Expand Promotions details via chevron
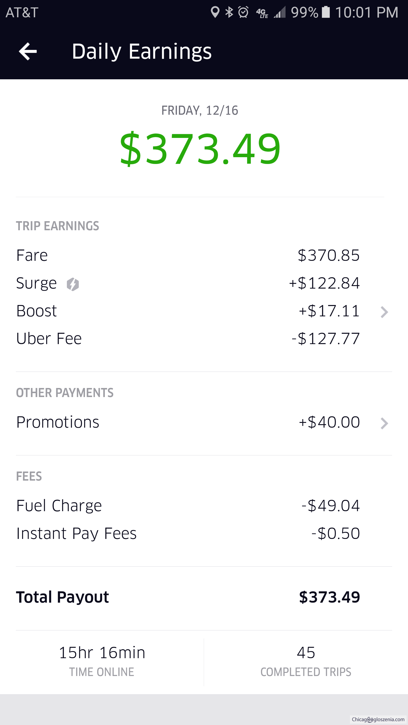The image size is (408, 725). (x=384, y=423)
